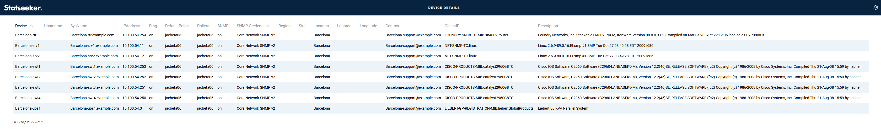This screenshot has width=881, height=129.
Task: Click the Description column header
Action: [547, 26]
